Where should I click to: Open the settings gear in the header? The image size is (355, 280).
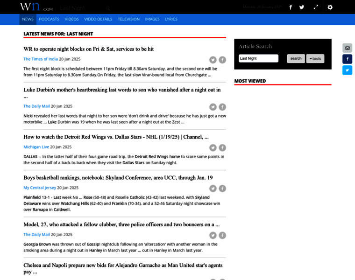coord(330,7)
